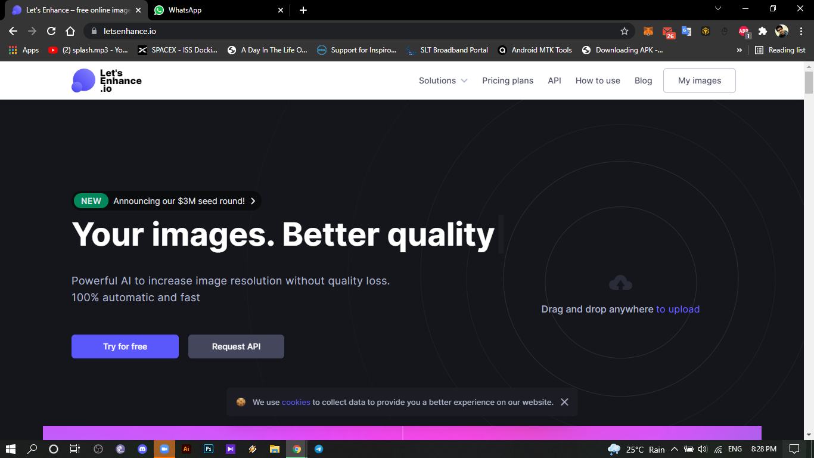View site information via the lock icon
The height and width of the screenshot is (458, 814).
(94, 31)
